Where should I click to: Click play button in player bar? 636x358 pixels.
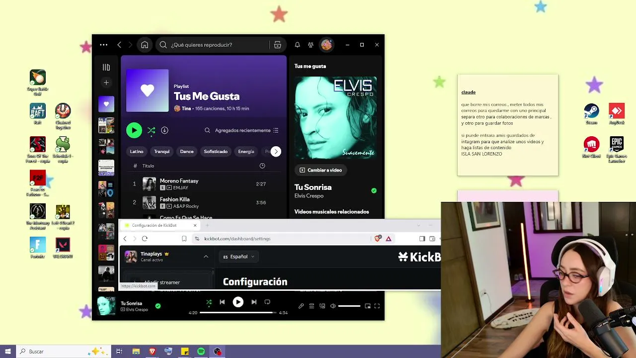[x=238, y=302]
